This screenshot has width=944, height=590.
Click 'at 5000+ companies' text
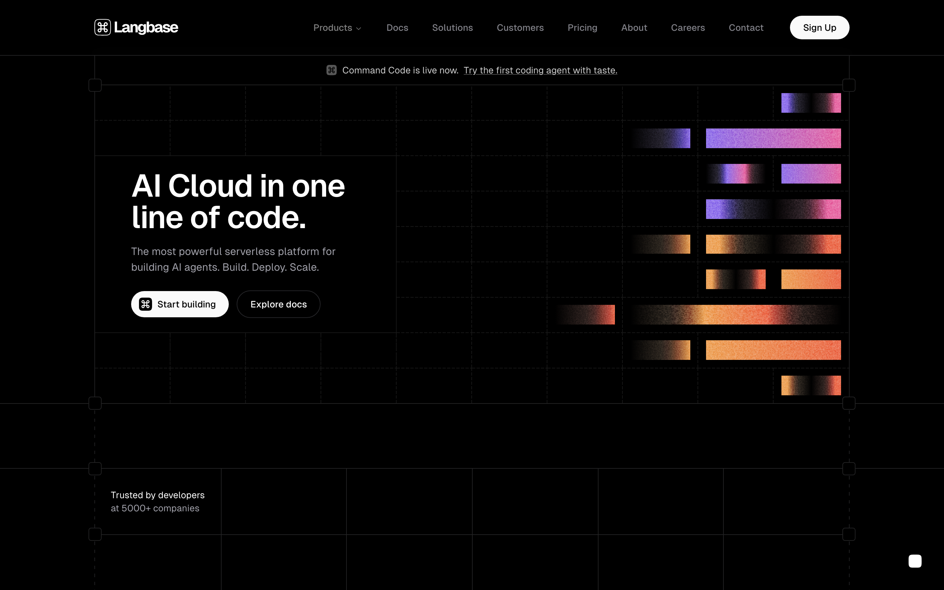click(x=155, y=508)
